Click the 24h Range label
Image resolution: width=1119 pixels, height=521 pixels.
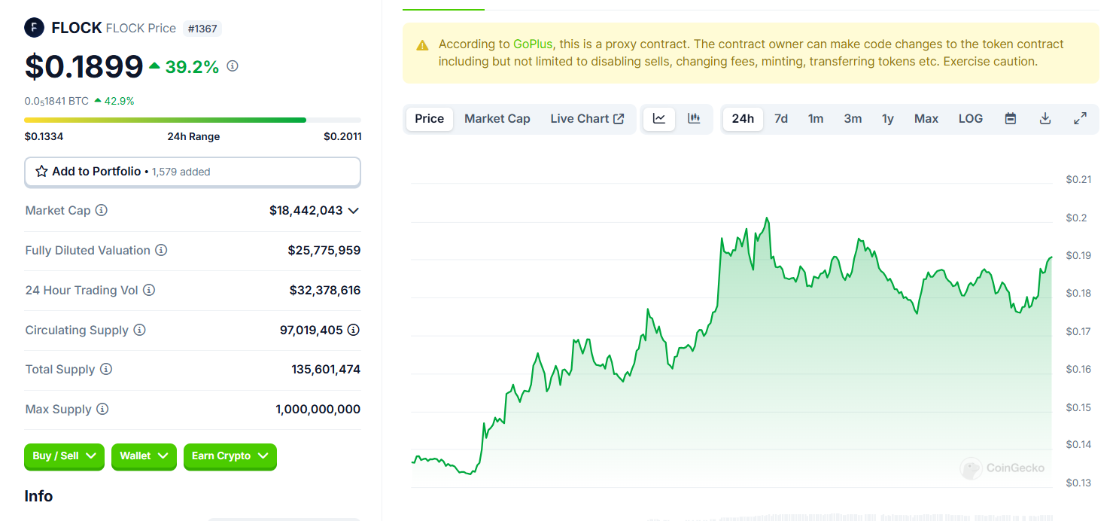coord(193,136)
